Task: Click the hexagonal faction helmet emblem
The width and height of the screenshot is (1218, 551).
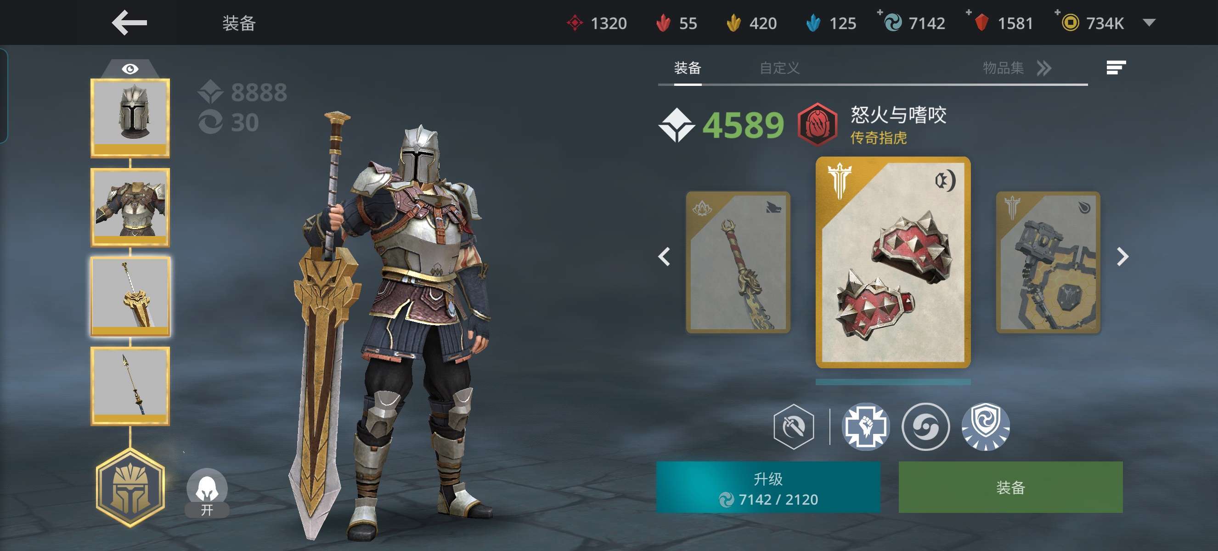Action: click(x=130, y=487)
